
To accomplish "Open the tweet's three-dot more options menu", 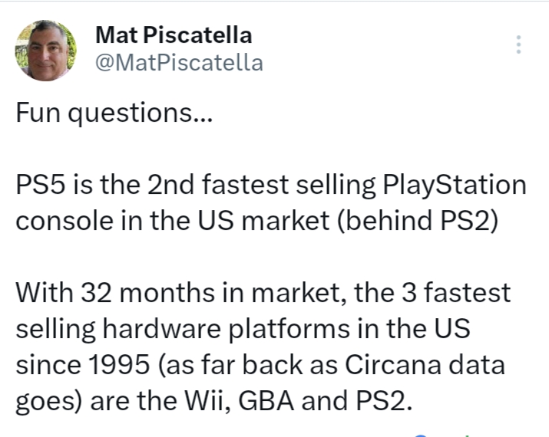I will click(519, 44).
